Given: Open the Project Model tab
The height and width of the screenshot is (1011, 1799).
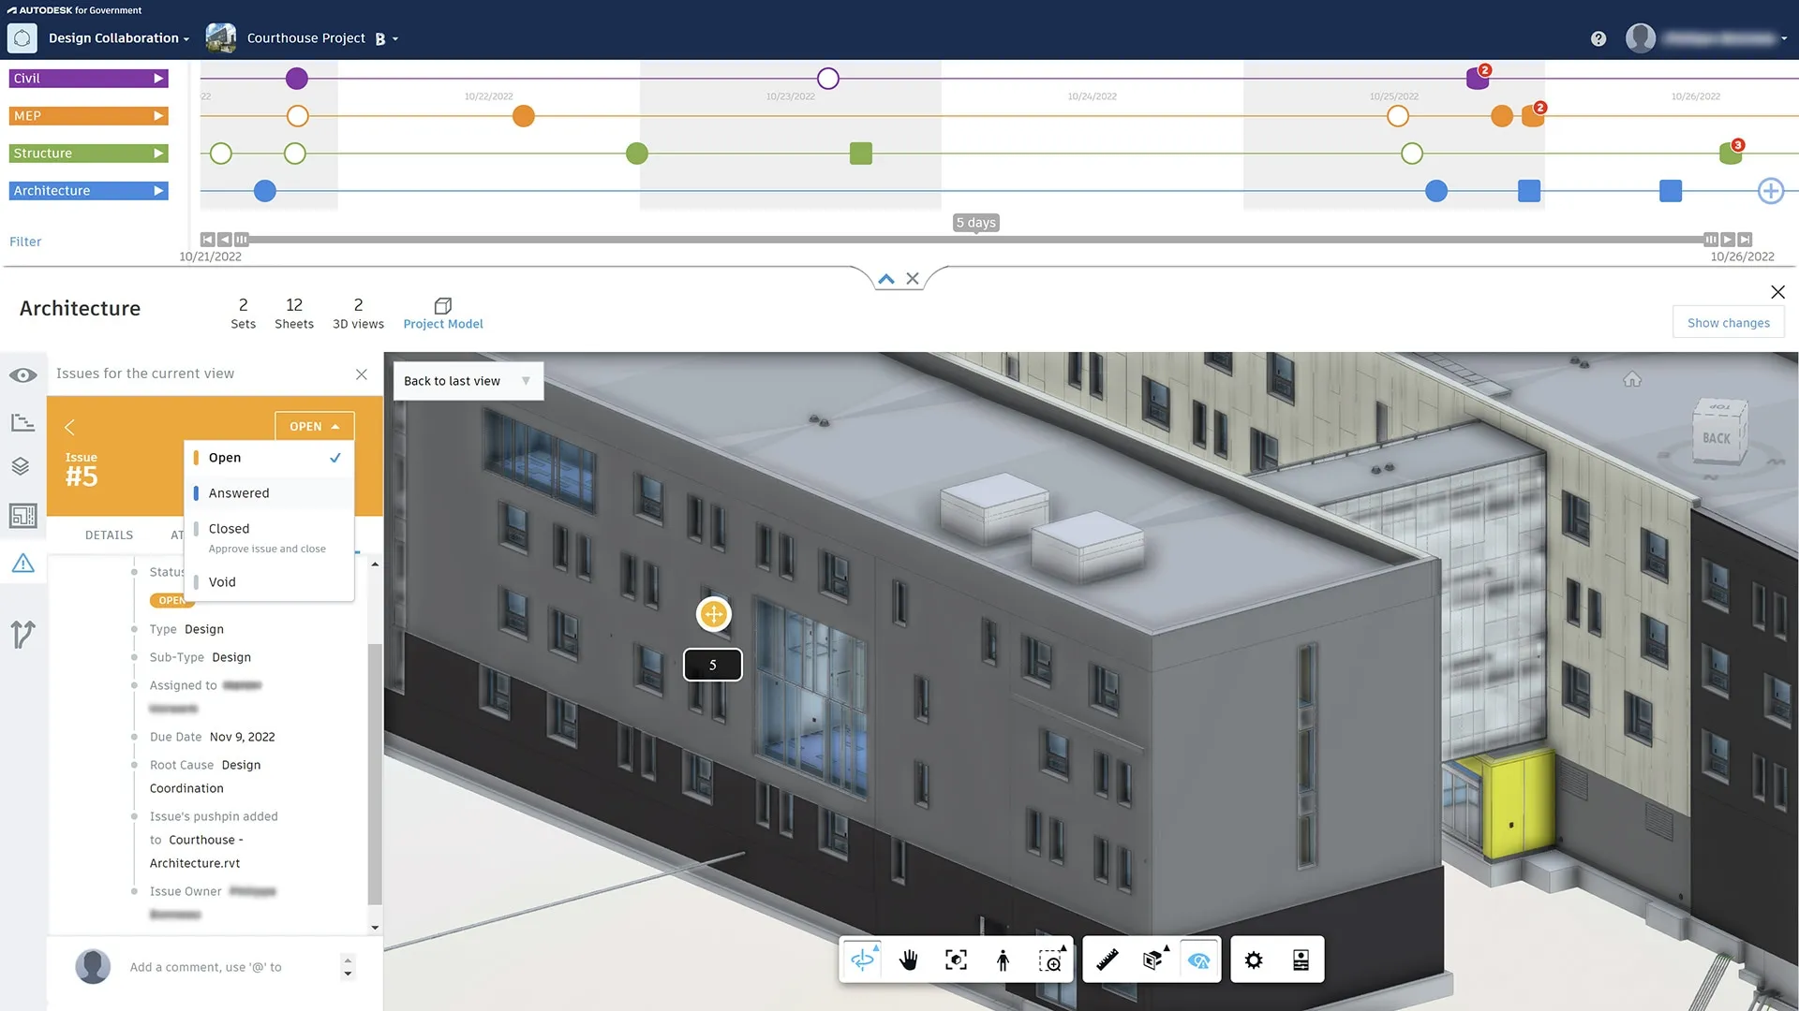Looking at the screenshot, I should click(443, 314).
